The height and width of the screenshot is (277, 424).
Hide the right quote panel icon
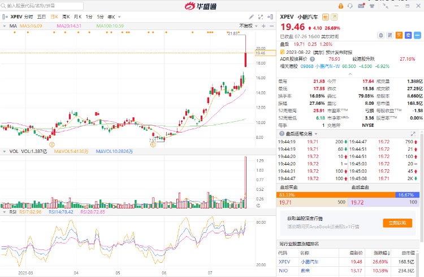point(270,17)
